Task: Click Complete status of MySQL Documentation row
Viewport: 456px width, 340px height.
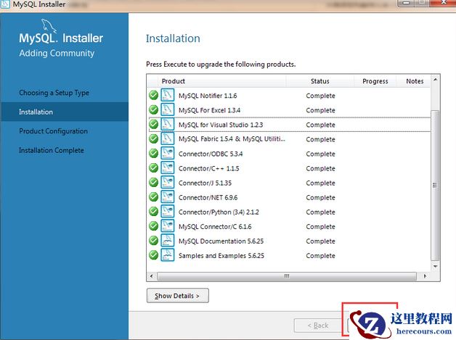Action: pyautogui.click(x=320, y=241)
